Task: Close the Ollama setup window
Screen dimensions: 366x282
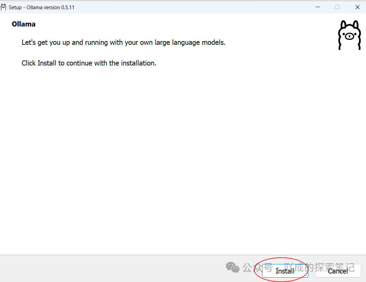Action: click(358, 7)
